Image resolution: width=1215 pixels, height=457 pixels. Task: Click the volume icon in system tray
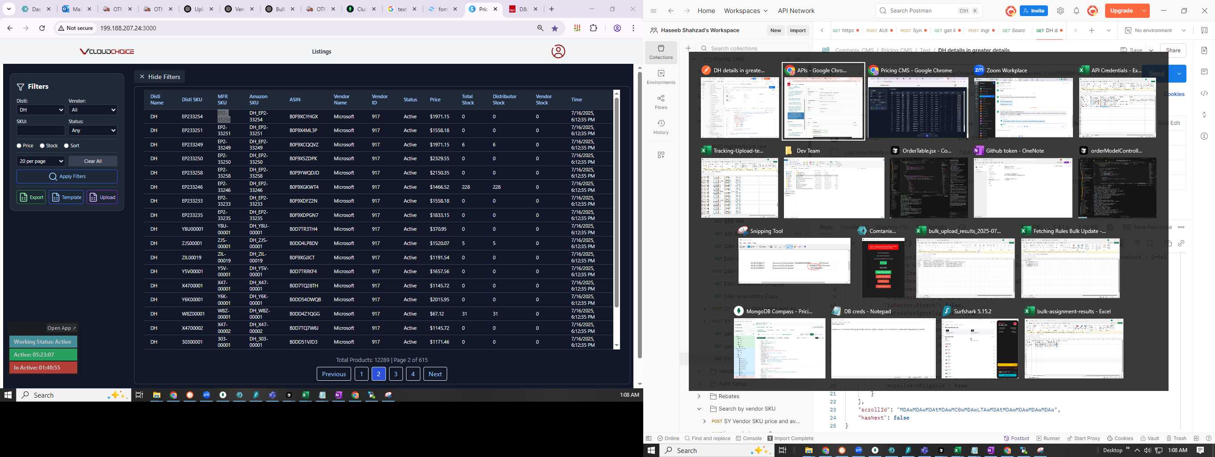(x=1148, y=450)
